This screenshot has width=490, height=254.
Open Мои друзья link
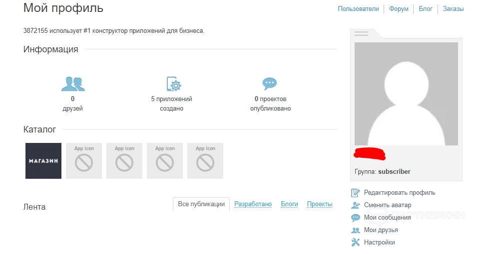[381, 230]
